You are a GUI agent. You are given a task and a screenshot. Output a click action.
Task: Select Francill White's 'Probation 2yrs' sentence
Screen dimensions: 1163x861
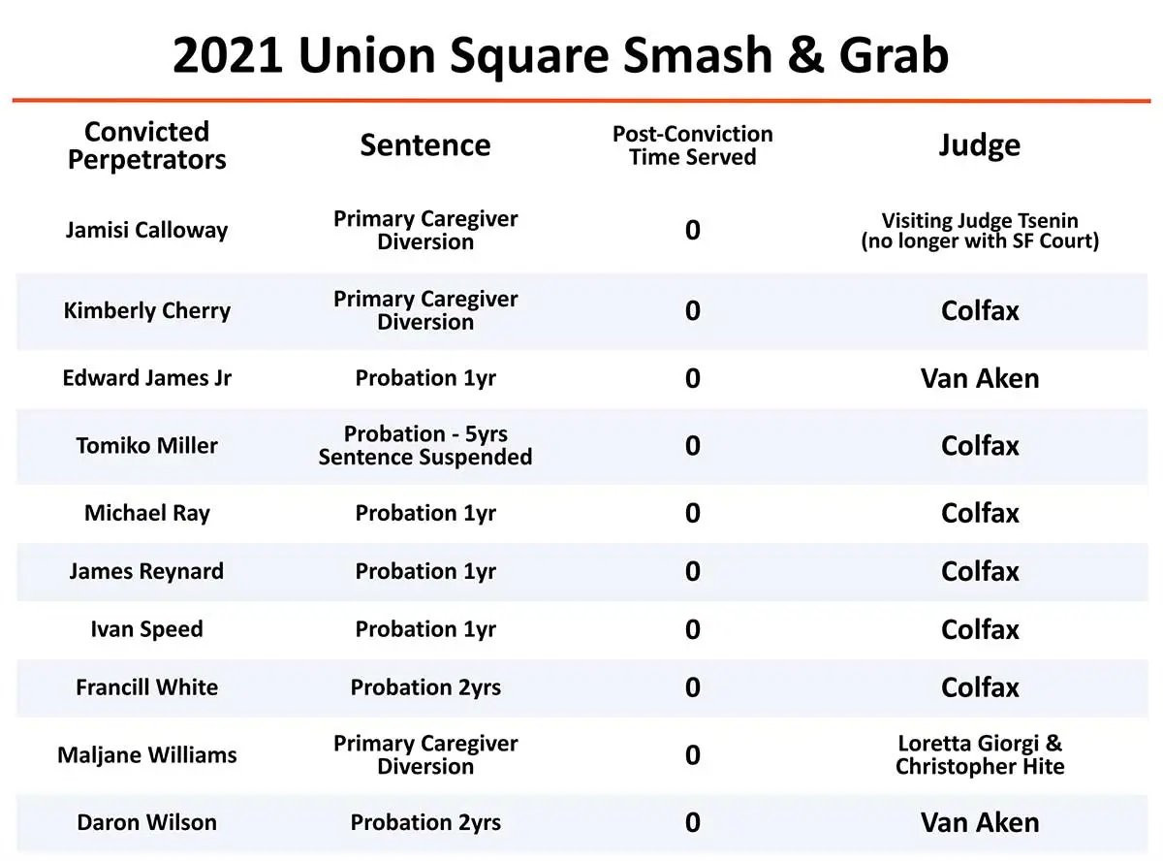click(424, 687)
